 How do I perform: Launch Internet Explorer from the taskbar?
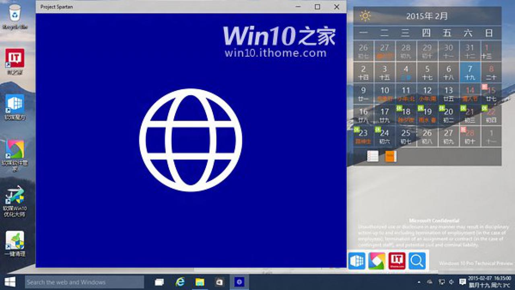tap(180, 282)
